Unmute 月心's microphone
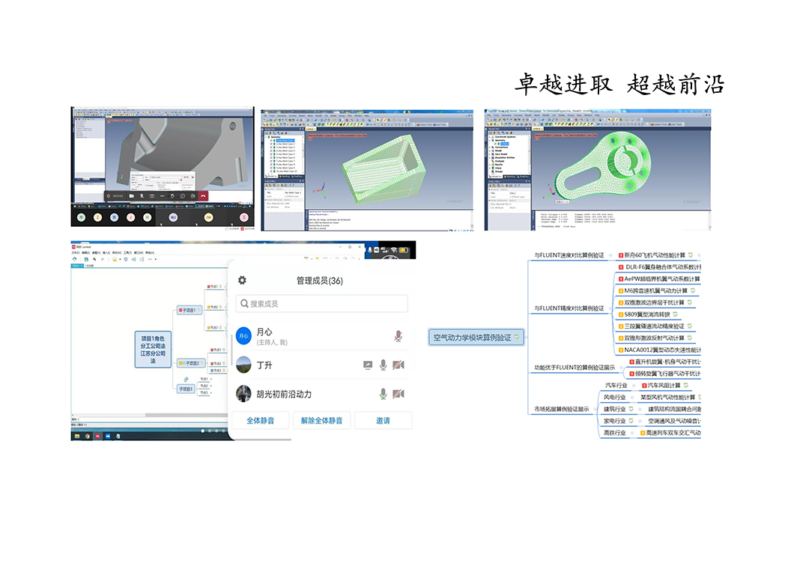Image resolution: width=809 pixels, height=572 pixels. (398, 336)
